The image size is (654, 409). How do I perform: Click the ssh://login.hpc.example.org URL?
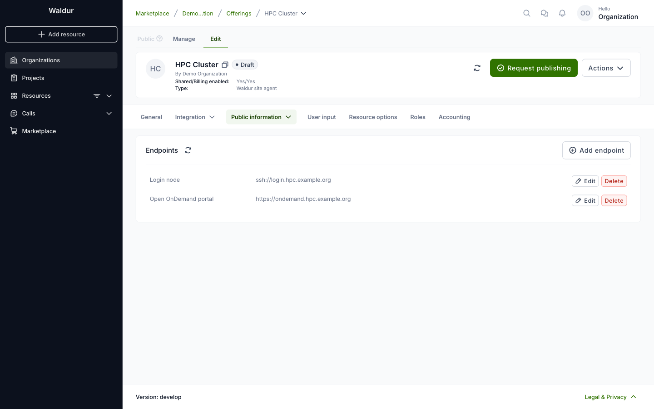293,180
